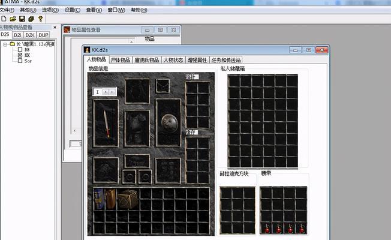
Task: Open the 查看(V) menu
Action: point(94,10)
